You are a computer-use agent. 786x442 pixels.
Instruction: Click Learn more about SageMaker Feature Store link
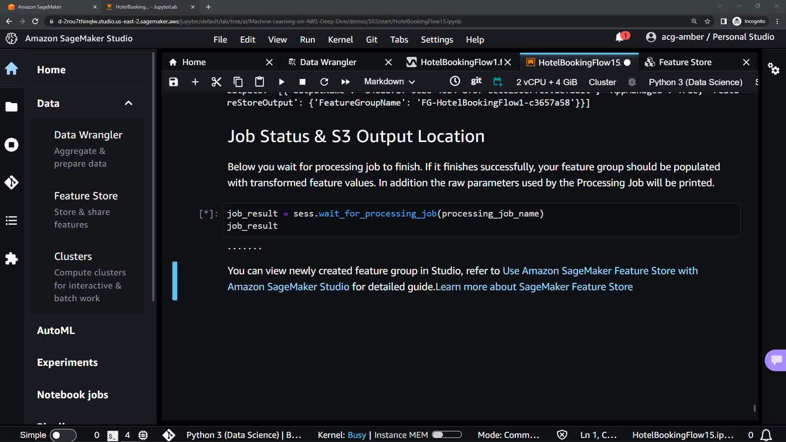point(534,287)
